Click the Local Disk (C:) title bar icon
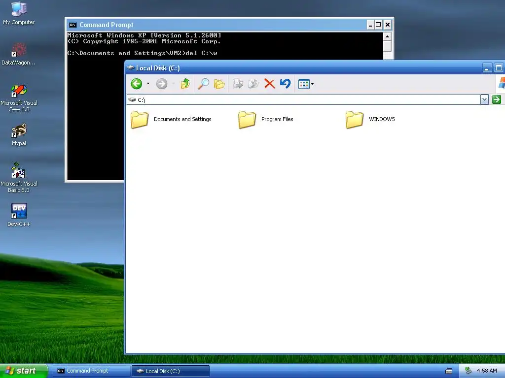The image size is (505, 378). click(x=130, y=68)
